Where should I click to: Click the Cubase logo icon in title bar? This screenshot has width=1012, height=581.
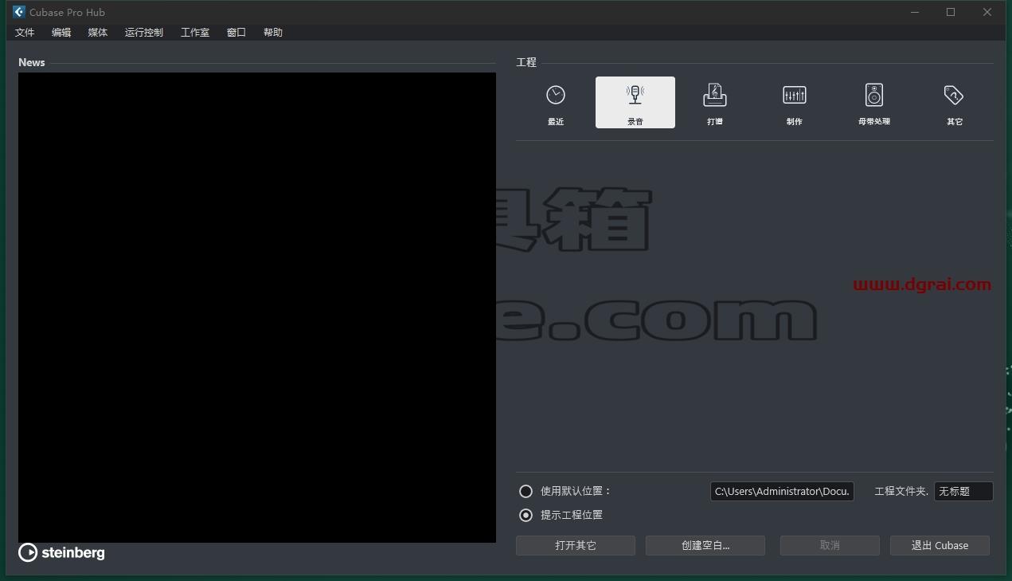point(19,12)
